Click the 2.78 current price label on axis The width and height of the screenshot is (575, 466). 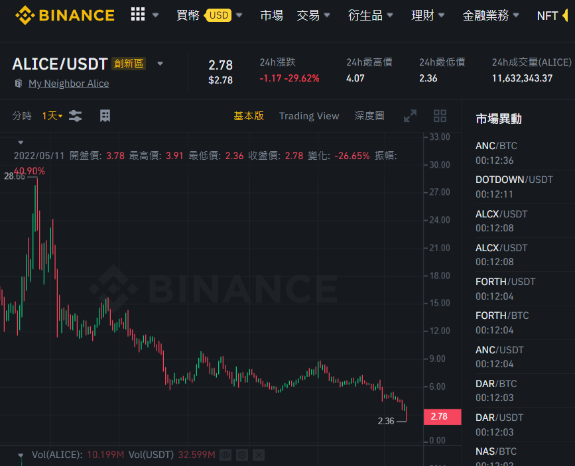(x=442, y=417)
